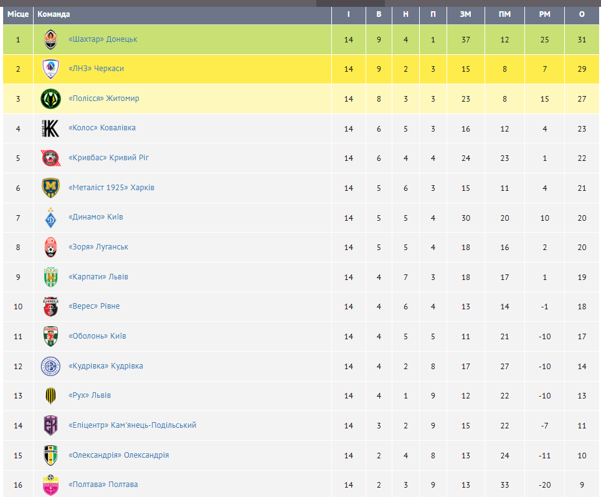Image resolution: width=601 pixels, height=497 pixels.
Task: Click the Kryvbas Kryvyi Rih logo
Action: click(x=50, y=158)
